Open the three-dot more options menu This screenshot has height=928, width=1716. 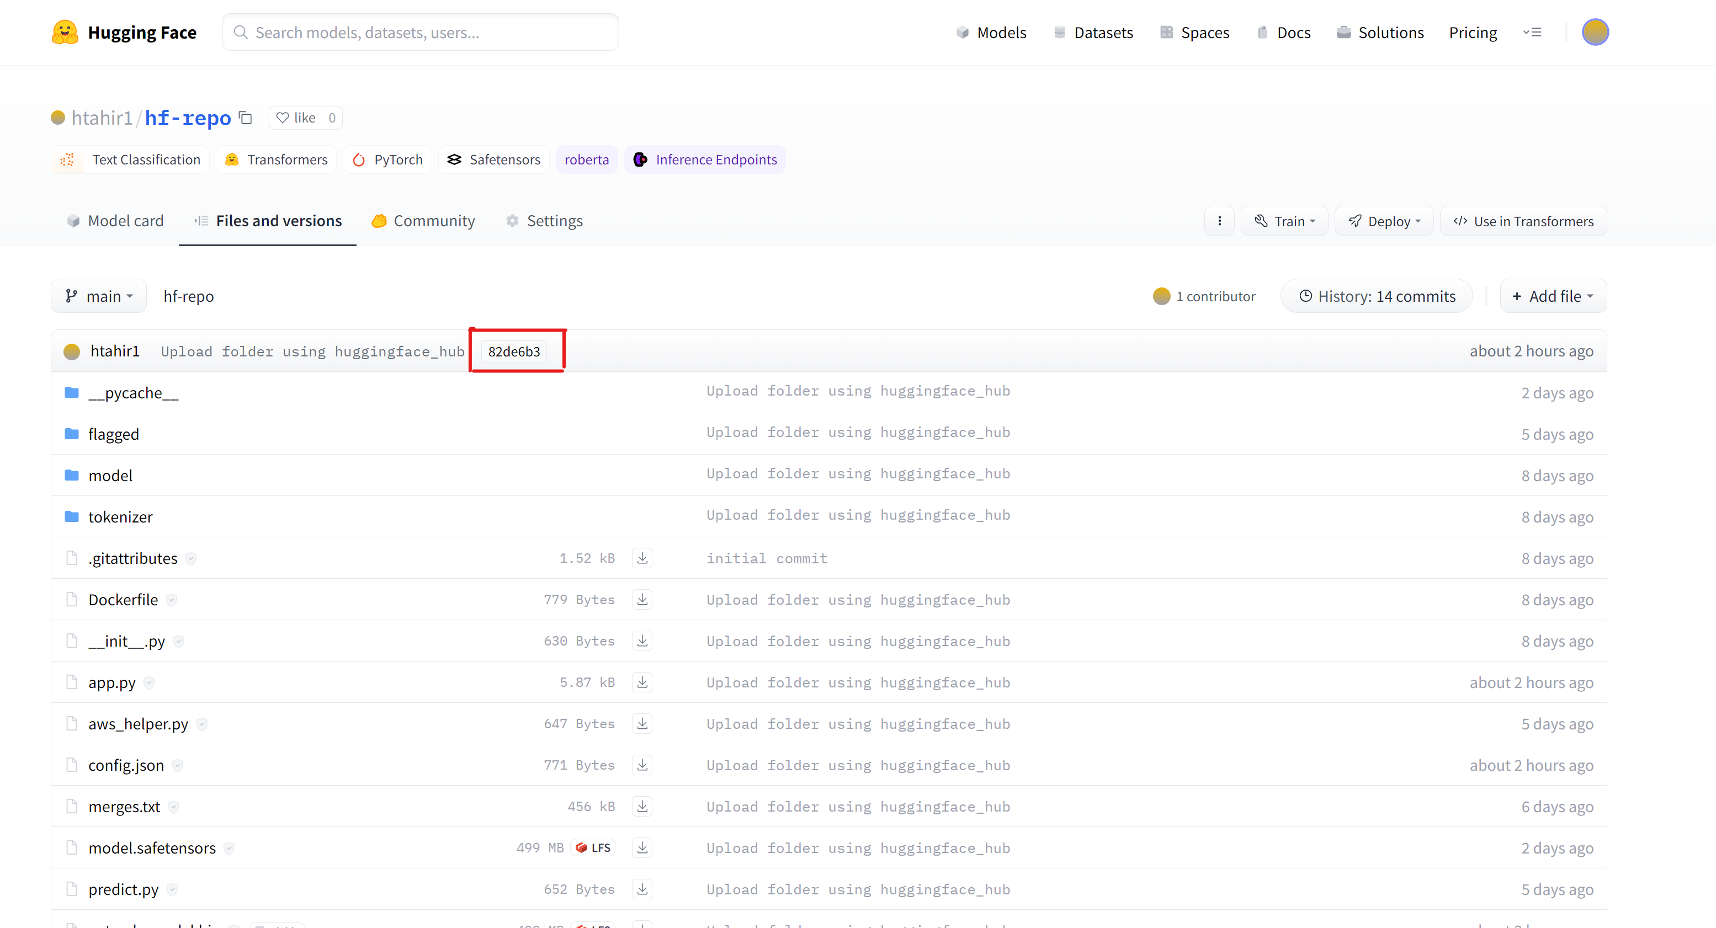point(1219,221)
